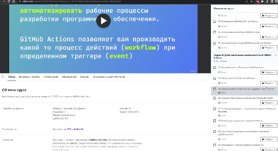Follow the Android availability link

tap(78, 129)
